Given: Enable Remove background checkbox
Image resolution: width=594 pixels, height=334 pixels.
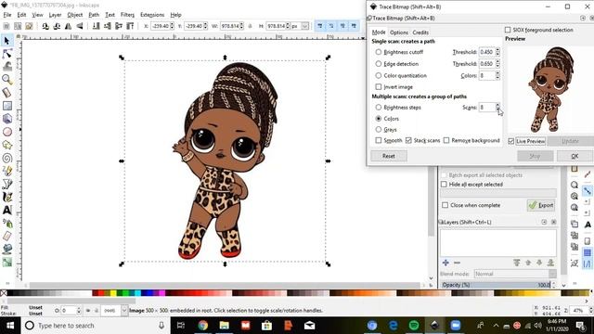Looking at the screenshot, I should point(446,140).
